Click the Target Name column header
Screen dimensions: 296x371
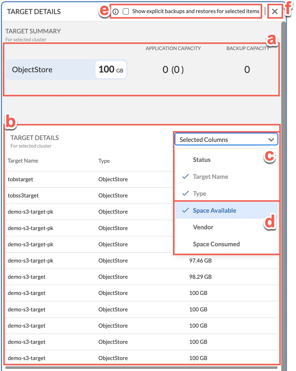tap(23, 161)
